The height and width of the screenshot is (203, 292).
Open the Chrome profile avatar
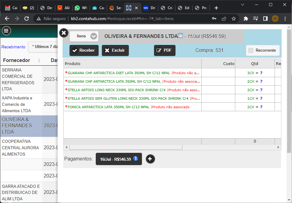click(275, 19)
